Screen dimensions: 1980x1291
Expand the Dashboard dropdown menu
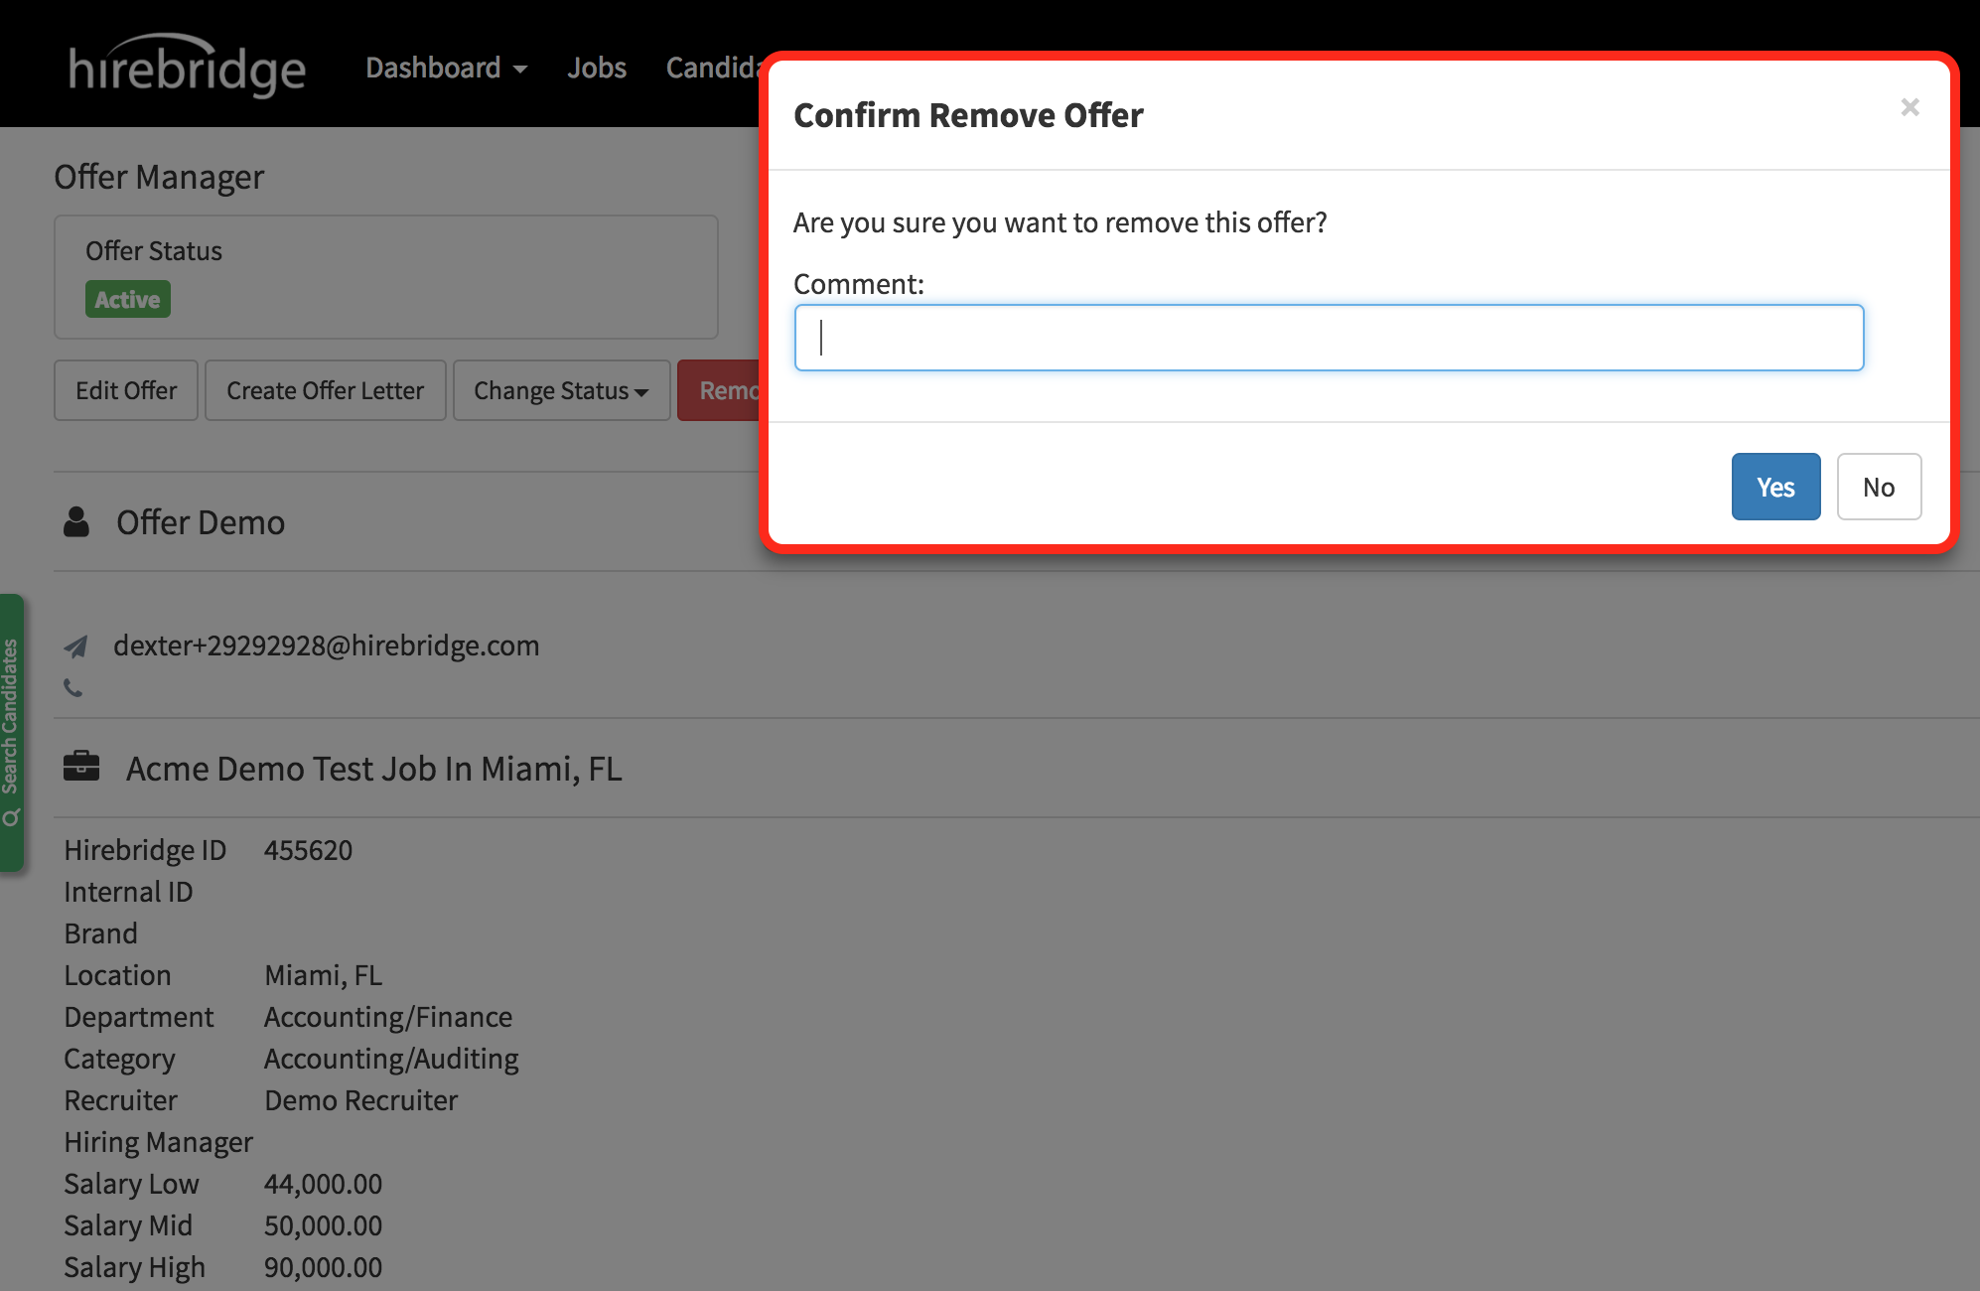click(x=446, y=68)
